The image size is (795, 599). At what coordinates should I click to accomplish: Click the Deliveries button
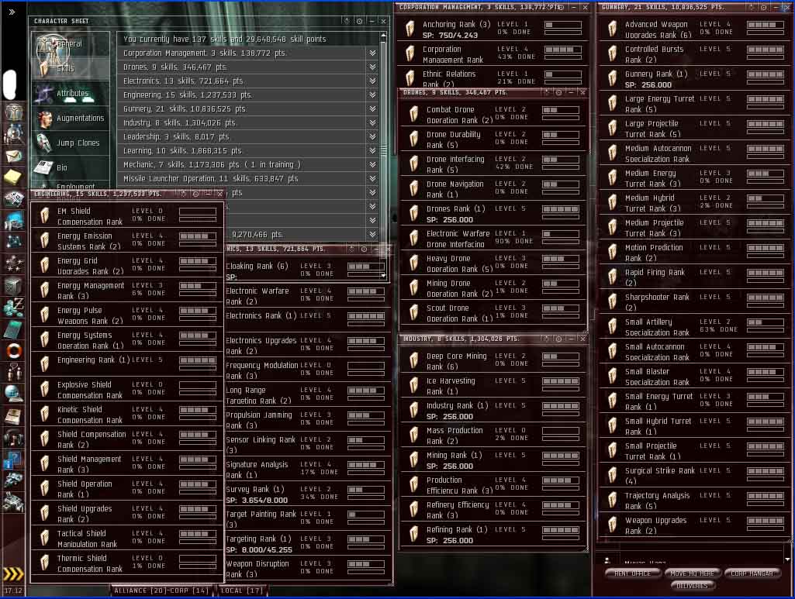click(692, 585)
